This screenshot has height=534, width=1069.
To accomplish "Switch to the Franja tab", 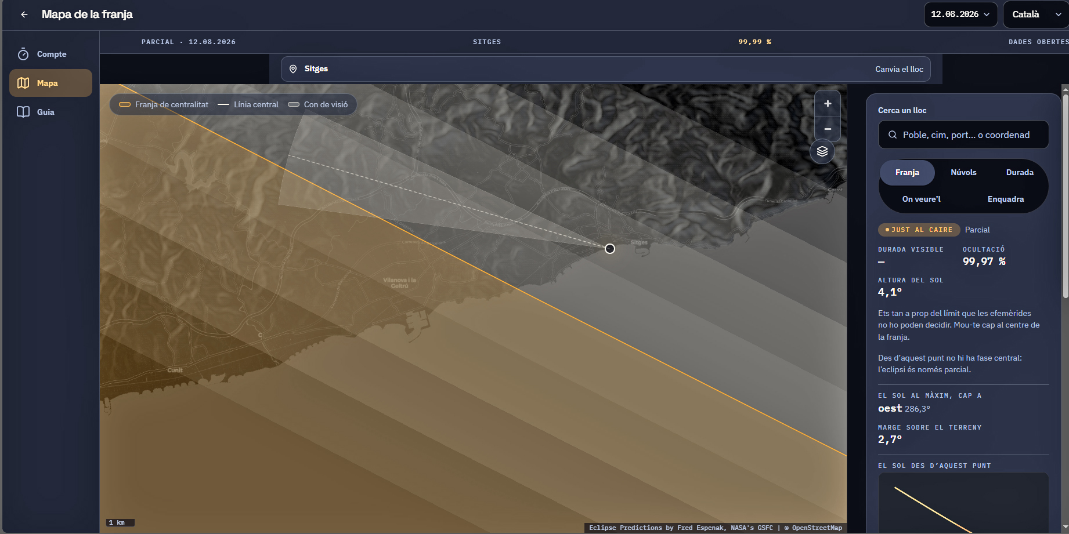I will pyautogui.click(x=907, y=172).
